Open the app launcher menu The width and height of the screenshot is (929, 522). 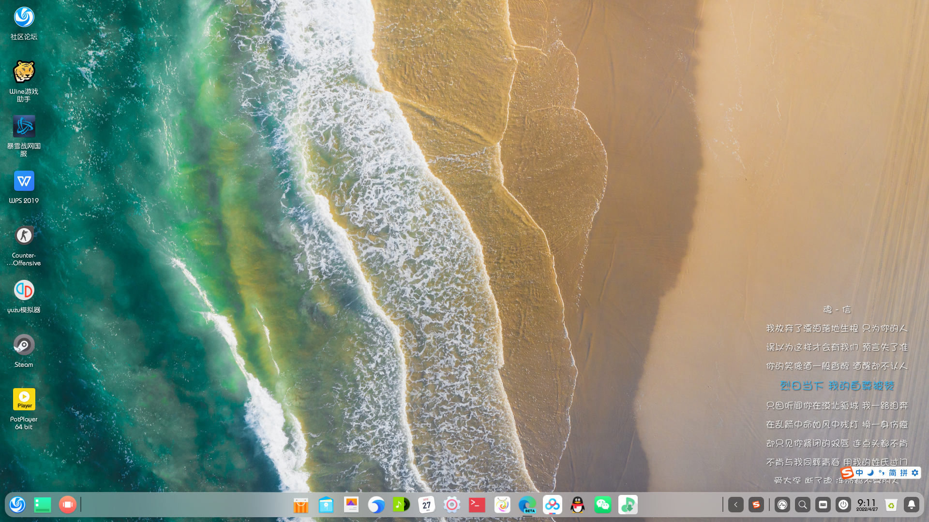(17, 505)
